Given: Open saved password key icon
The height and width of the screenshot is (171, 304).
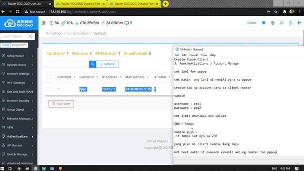Looking at the screenshot, I should pyautogui.click(x=268, y=11).
